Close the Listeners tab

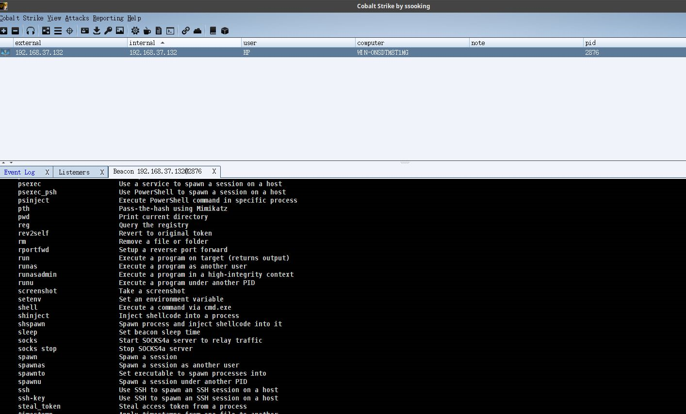102,172
